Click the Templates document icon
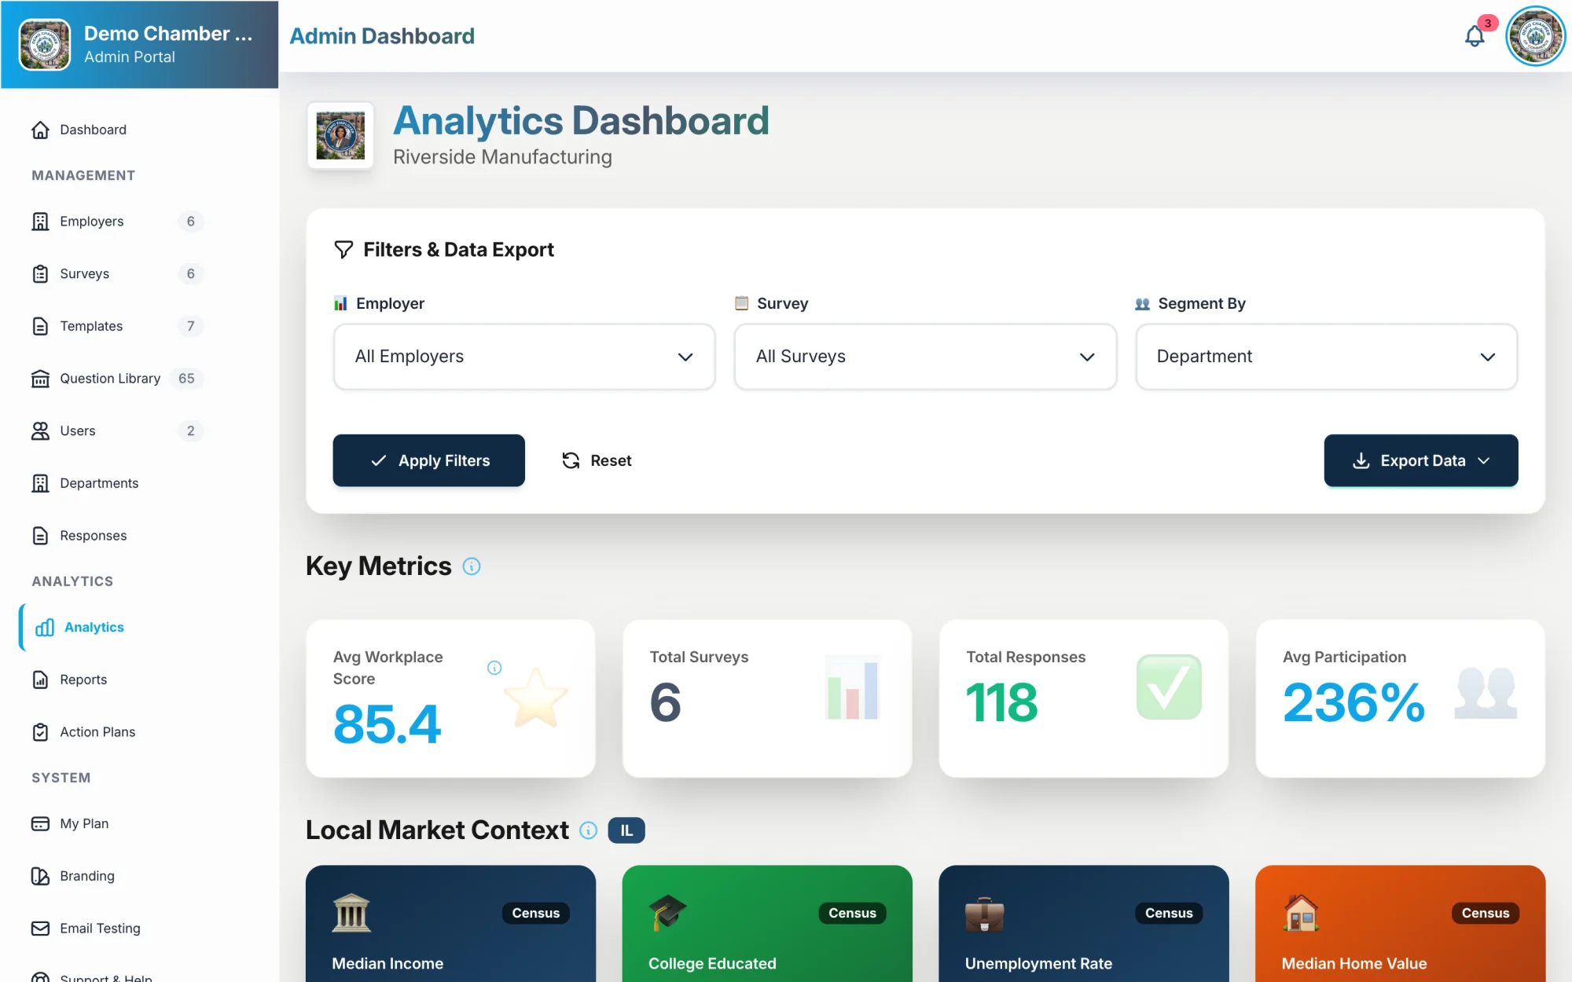 [40, 326]
